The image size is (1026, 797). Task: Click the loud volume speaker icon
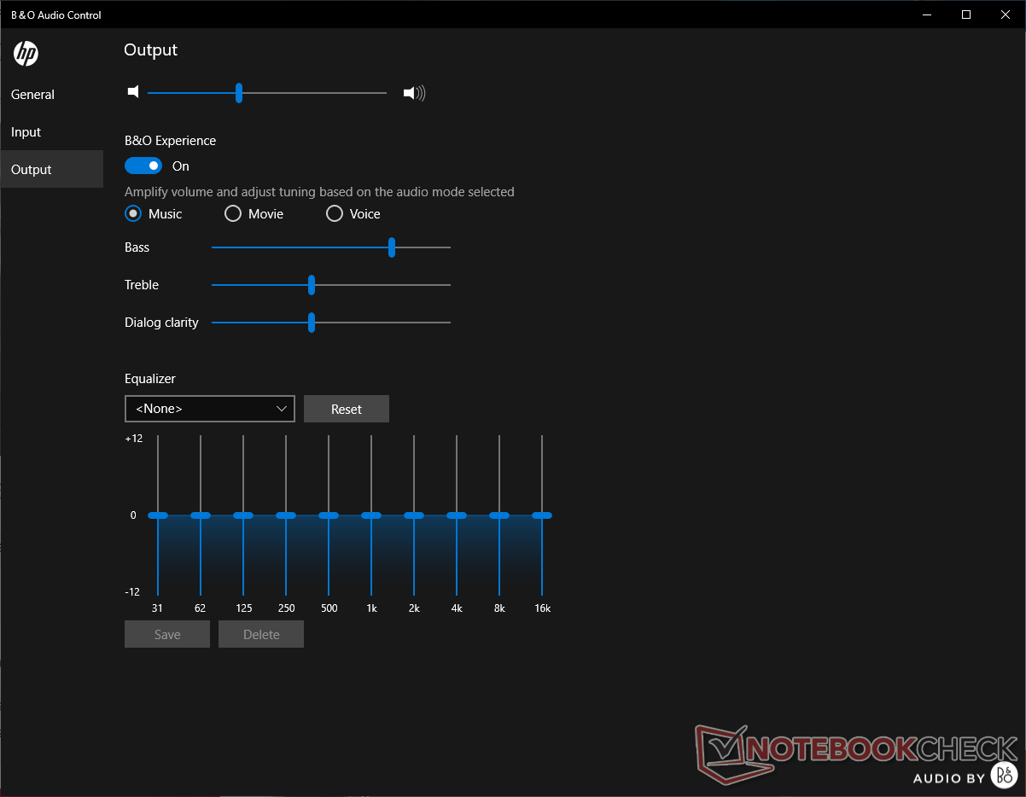pos(414,93)
